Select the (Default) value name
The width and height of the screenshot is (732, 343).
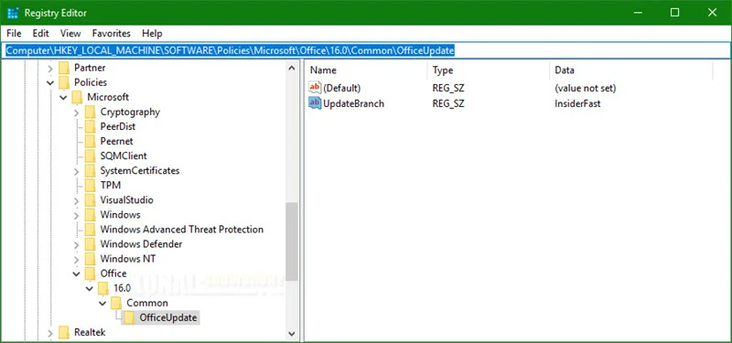coord(341,88)
